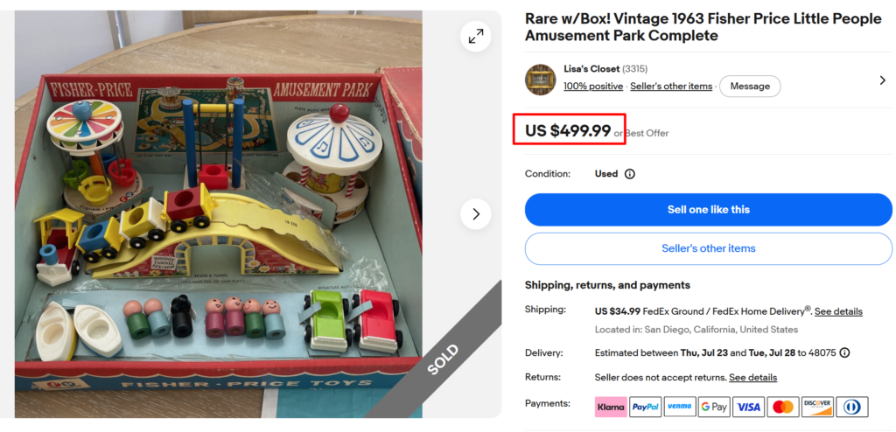Viewport: 896px width, 432px height.
Task: View the main Fisher-Price Amusement Park photo
Action: coord(218,214)
